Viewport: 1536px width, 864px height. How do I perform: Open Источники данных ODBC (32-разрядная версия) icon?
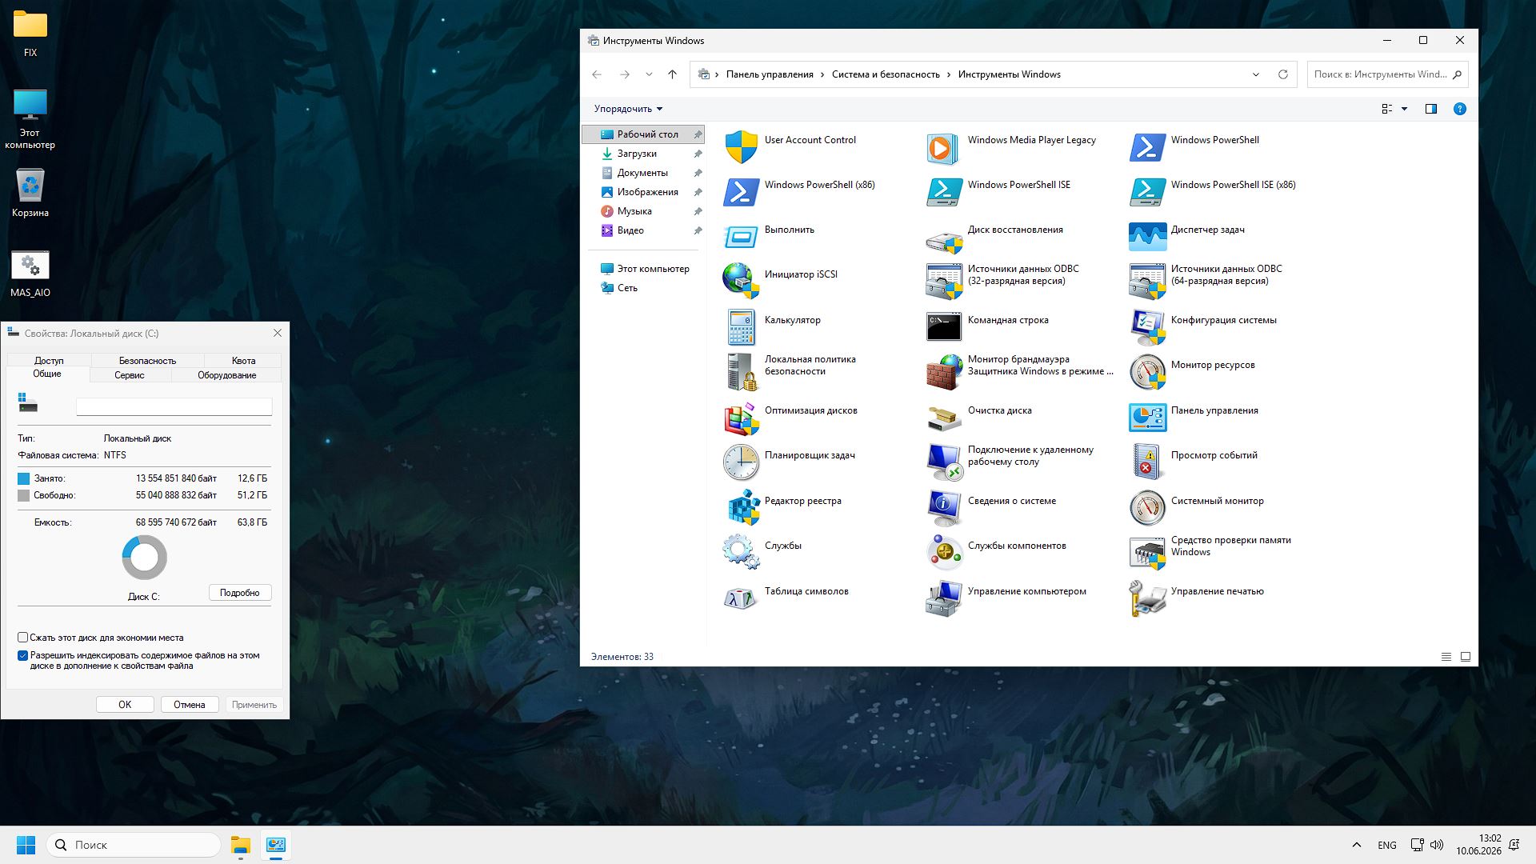944,282
